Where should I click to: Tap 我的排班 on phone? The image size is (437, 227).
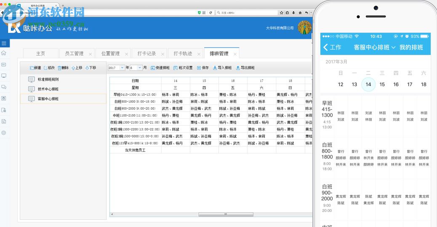[411, 48]
